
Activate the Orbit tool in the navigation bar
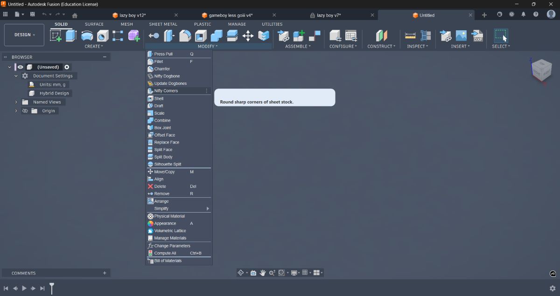click(x=241, y=272)
